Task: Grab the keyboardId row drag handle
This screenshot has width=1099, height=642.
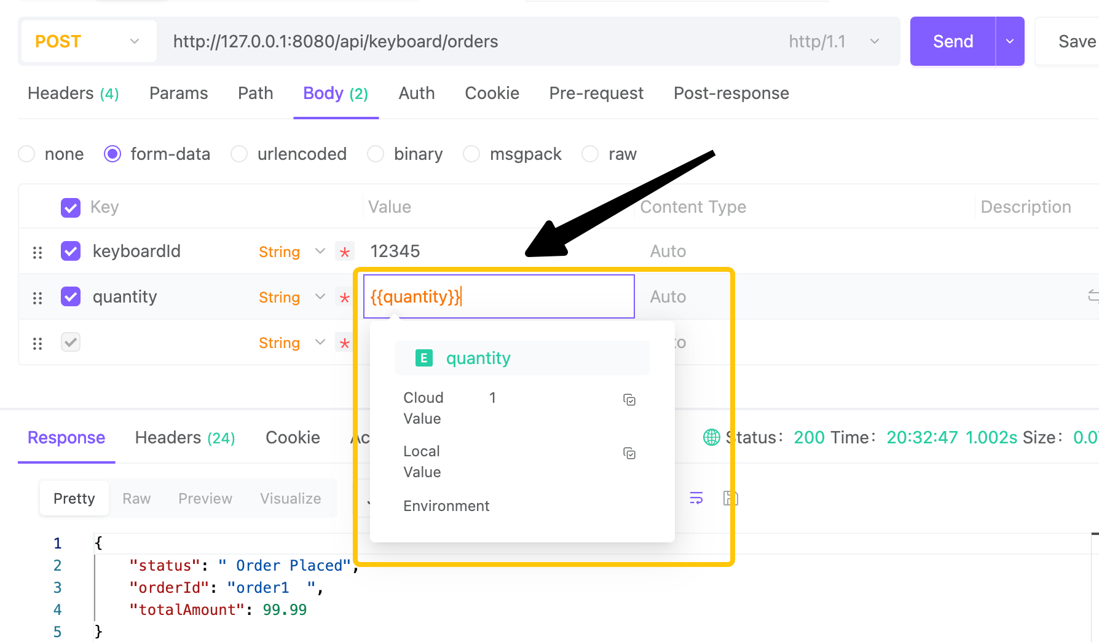Action: [x=37, y=252]
